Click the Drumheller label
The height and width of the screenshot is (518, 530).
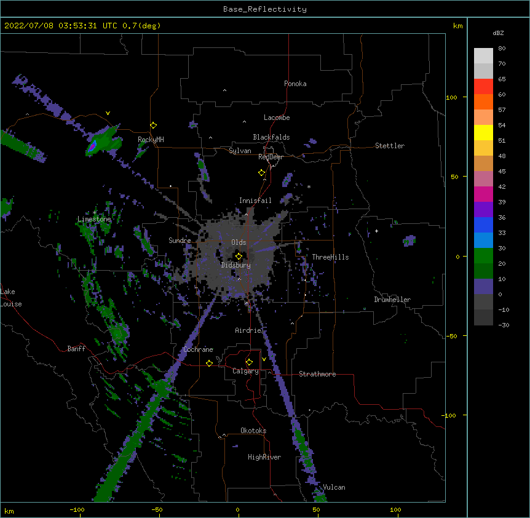pyautogui.click(x=392, y=300)
